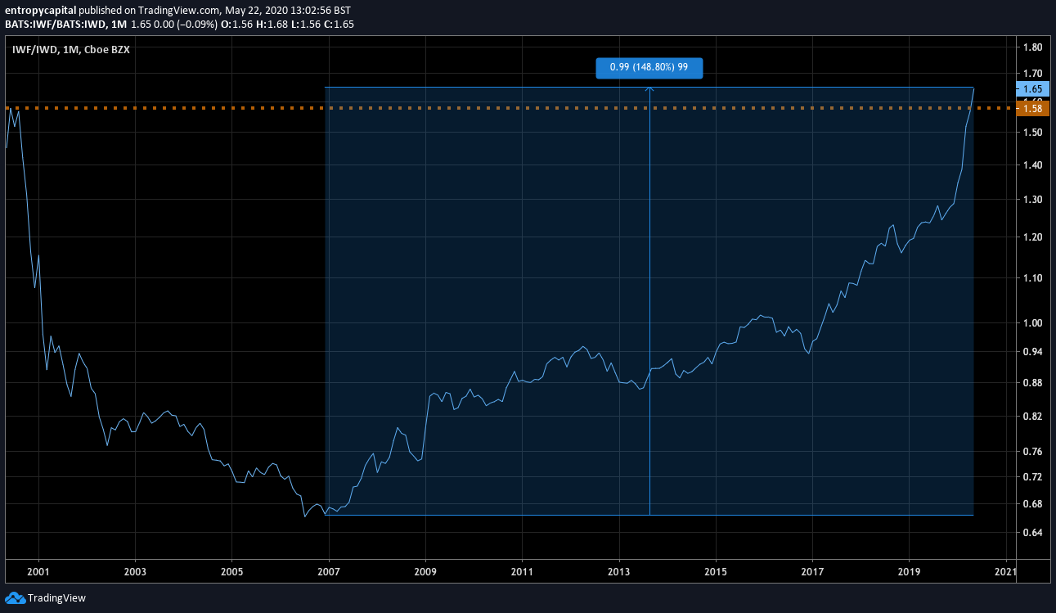Click the orange 1.58 price level tag
1056x613 pixels.
(1031, 109)
